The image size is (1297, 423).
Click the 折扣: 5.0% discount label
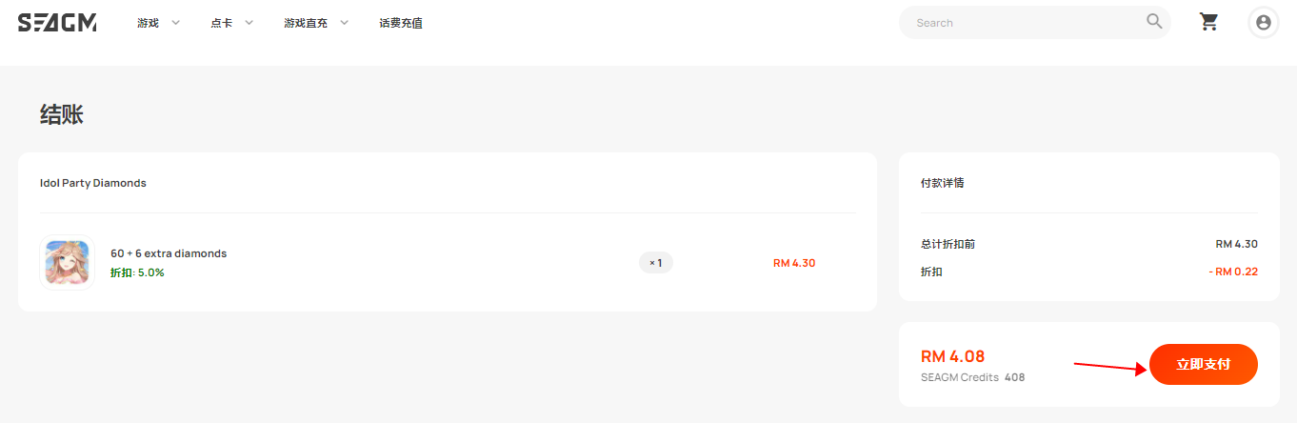click(137, 272)
